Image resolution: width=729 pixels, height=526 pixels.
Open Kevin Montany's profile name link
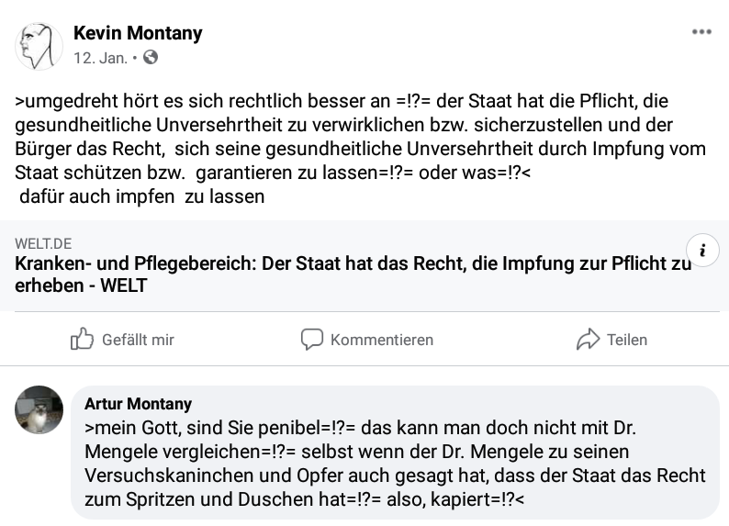(138, 33)
